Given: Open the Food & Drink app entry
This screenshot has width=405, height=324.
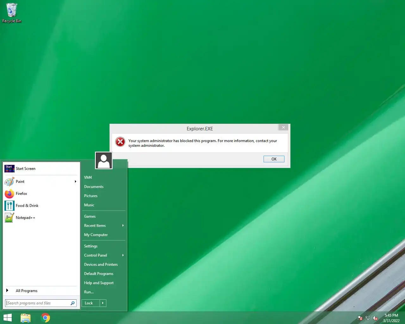Looking at the screenshot, I should click(x=41, y=206).
